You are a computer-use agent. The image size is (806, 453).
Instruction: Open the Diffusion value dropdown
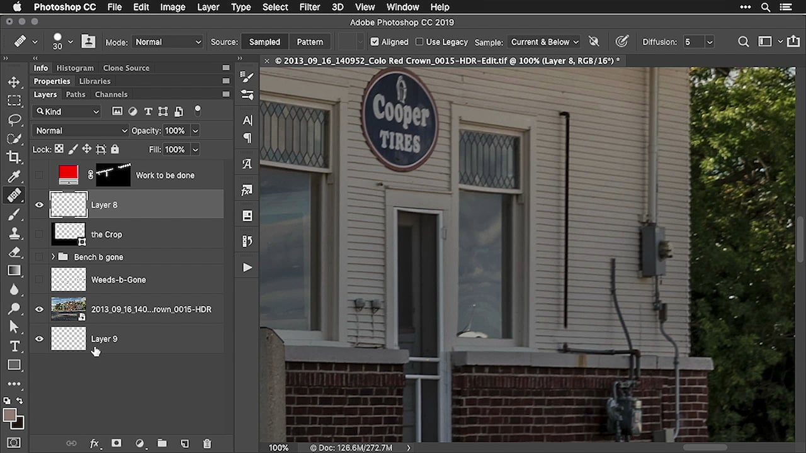pyautogui.click(x=710, y=42)
